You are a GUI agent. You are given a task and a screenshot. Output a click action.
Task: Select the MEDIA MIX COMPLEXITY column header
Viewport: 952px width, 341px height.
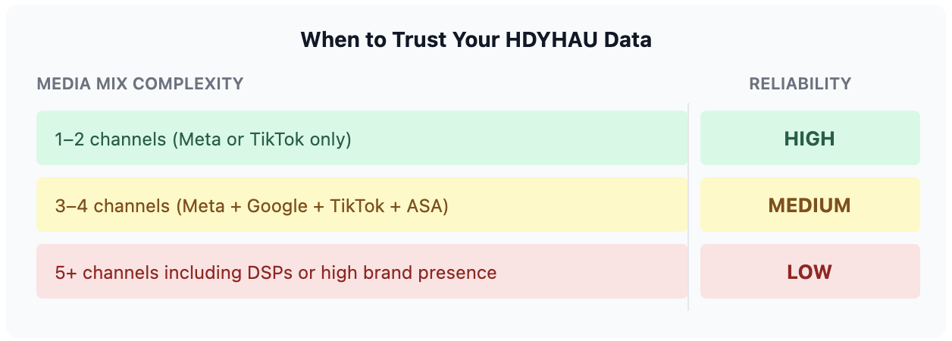[140, 83]
